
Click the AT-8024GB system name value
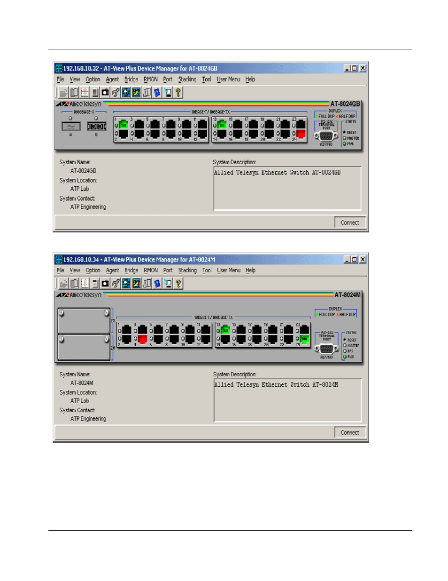(x=83, y=171)
